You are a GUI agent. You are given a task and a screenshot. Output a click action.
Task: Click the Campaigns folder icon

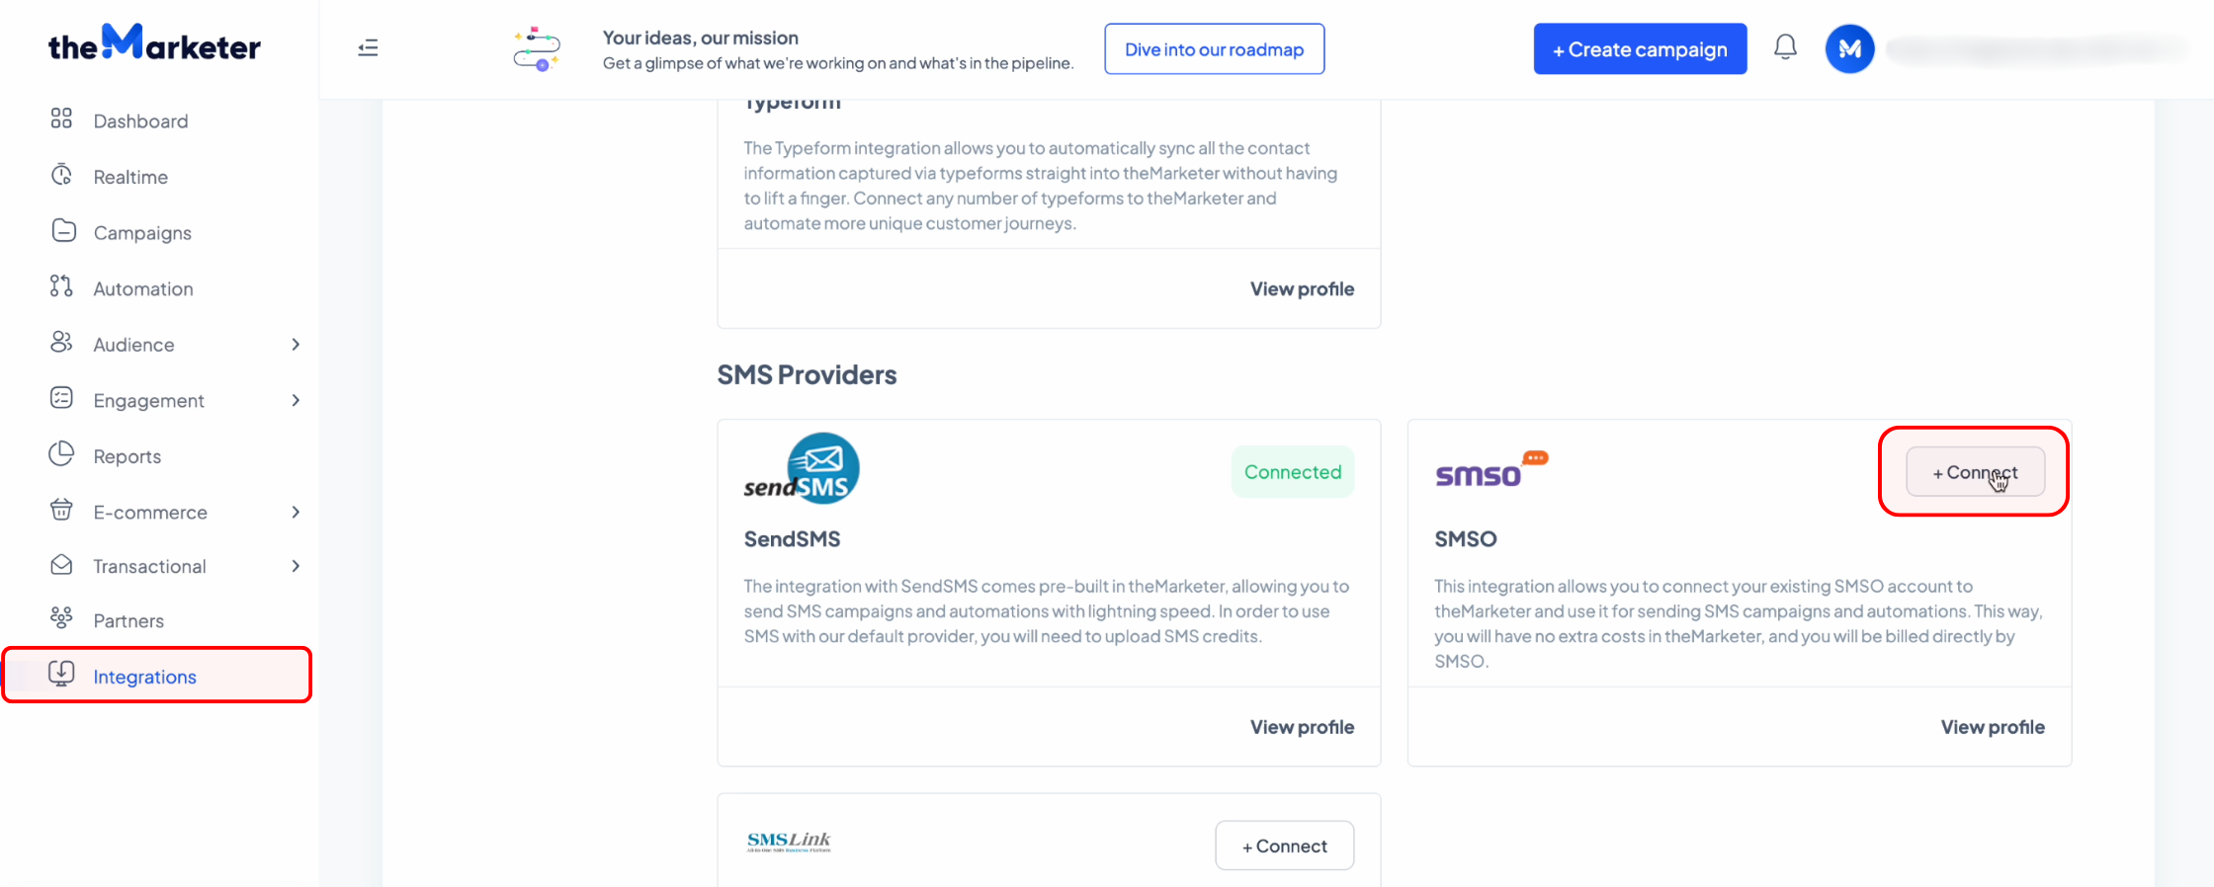[63, 231]
